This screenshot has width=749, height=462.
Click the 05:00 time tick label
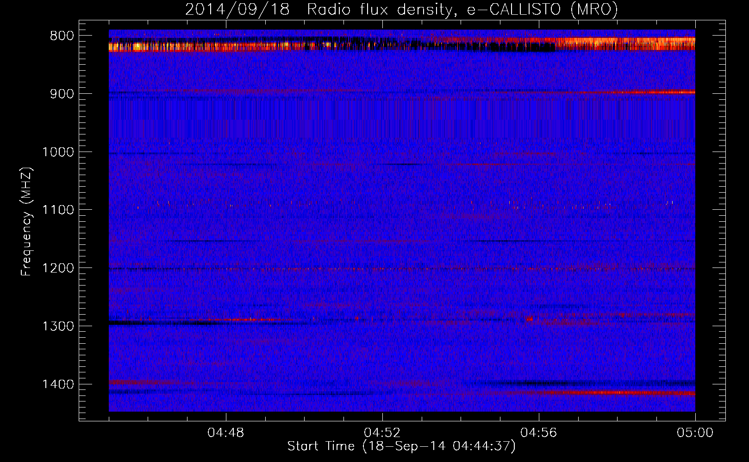point(695,433)
